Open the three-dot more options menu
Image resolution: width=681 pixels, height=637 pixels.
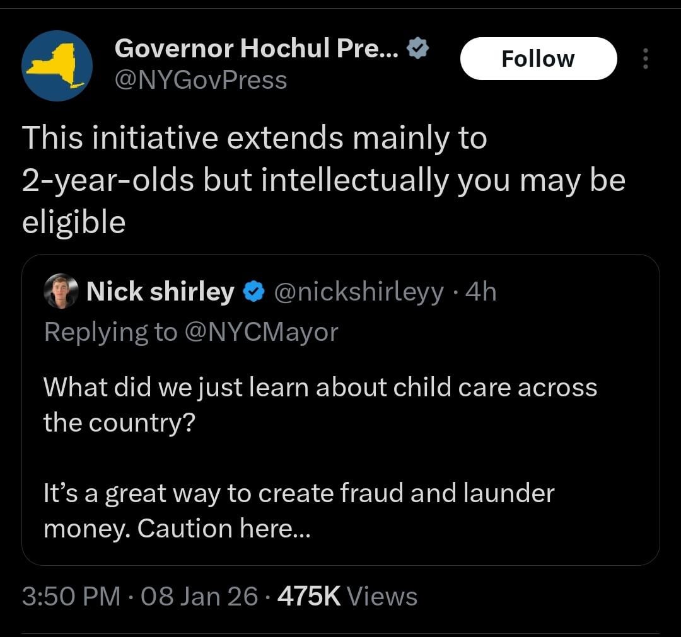tap(644, 59)
